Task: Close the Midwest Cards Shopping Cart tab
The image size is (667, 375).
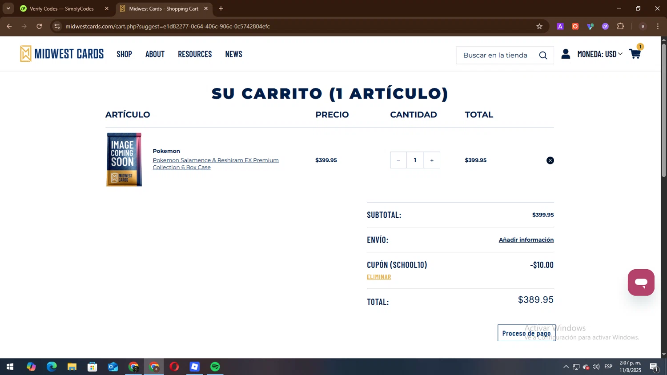Action: (x=206, y=8)
